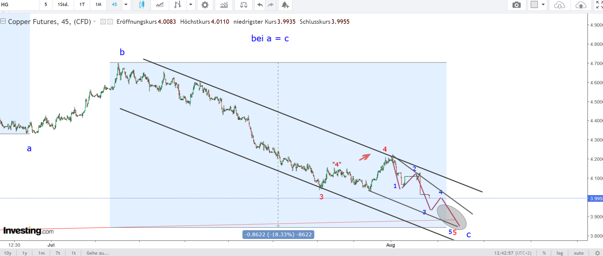This screenshot has height=256, width=603.
Task: Choose the 1T daily interval
Action: pos(82,5)
